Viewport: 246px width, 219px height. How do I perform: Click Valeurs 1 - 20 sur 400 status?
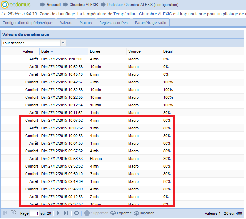(x=223, y=214)
